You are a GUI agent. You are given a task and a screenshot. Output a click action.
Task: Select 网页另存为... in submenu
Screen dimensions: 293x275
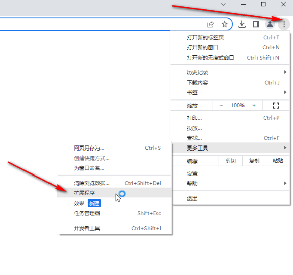pos(114,148)
